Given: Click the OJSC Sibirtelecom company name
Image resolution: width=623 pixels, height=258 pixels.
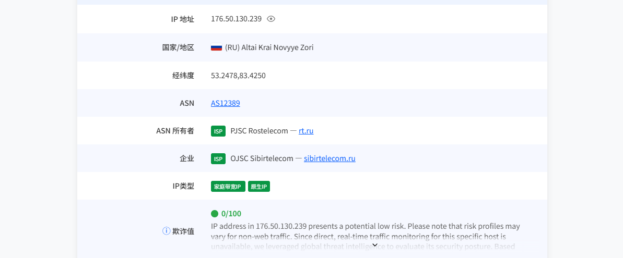Looking at the screenshot, I should coord(262,158).
